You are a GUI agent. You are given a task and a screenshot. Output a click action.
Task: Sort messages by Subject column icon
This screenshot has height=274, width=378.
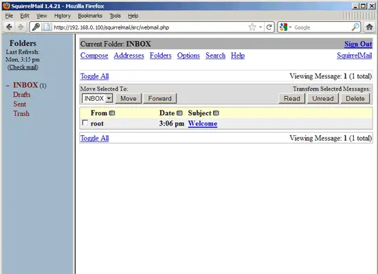[216, 113]
